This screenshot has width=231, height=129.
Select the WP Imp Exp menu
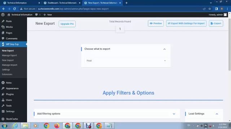[x=12, y=44]
